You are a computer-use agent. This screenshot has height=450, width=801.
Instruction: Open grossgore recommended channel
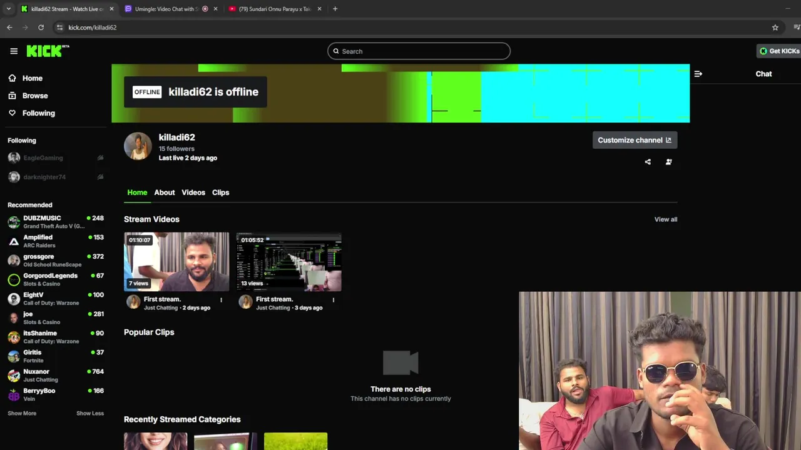click(56, 260)
